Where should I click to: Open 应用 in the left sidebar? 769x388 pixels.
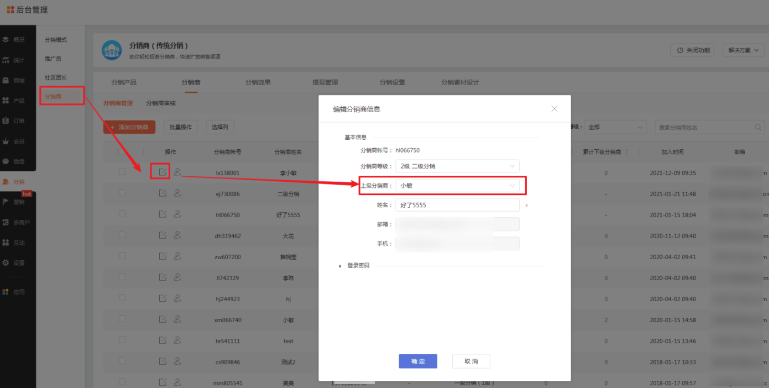tap(14, 292)
